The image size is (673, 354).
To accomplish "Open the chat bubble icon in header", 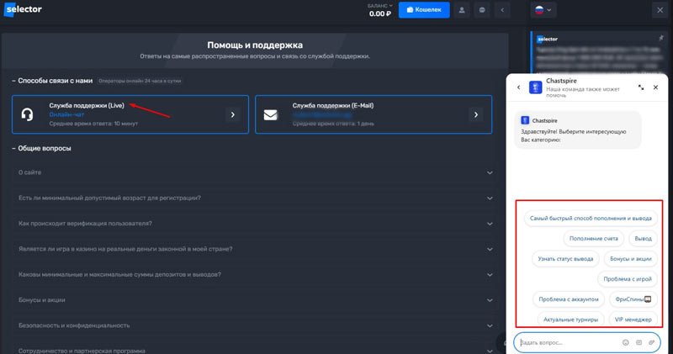I will (x=482, y=10).
